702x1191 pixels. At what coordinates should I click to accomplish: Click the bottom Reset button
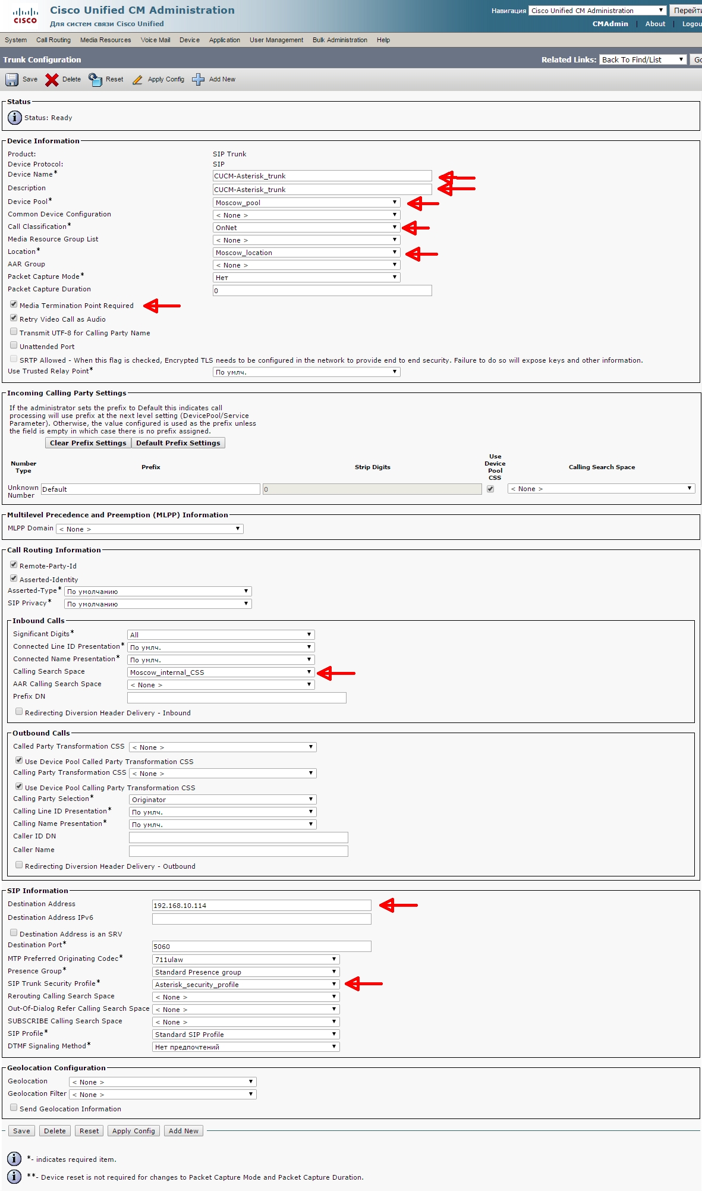[x=89, y=1131]
